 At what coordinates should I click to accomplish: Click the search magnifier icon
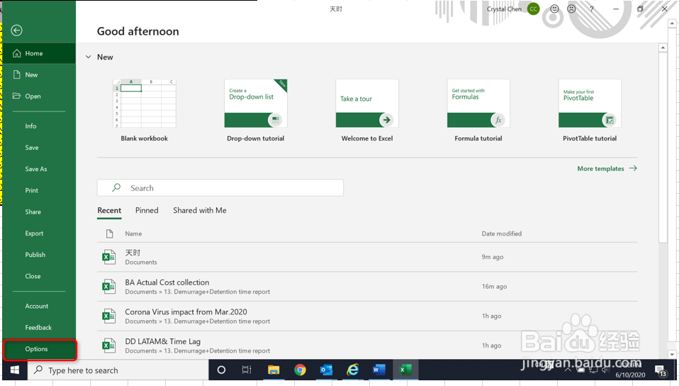pyautogui.click(x=116, y=187)
